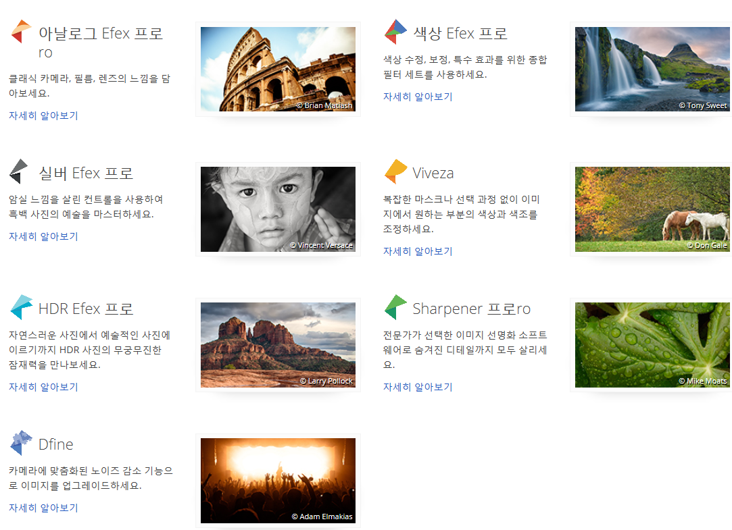Follow 자세히 알아보기 link under 실버 Efex 프로
The width and height of the screenshot is (732, 530).
click(43, 236)
